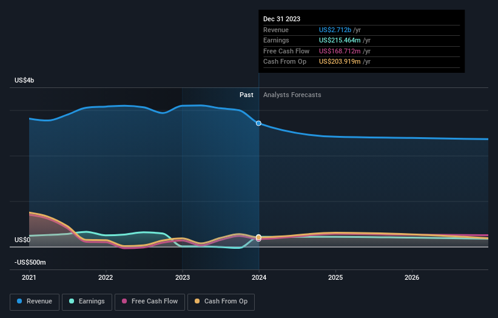Click the Earnings row label in tooltip
The height and width of the screenshot is (318, 498).
(x=276, y=40)
